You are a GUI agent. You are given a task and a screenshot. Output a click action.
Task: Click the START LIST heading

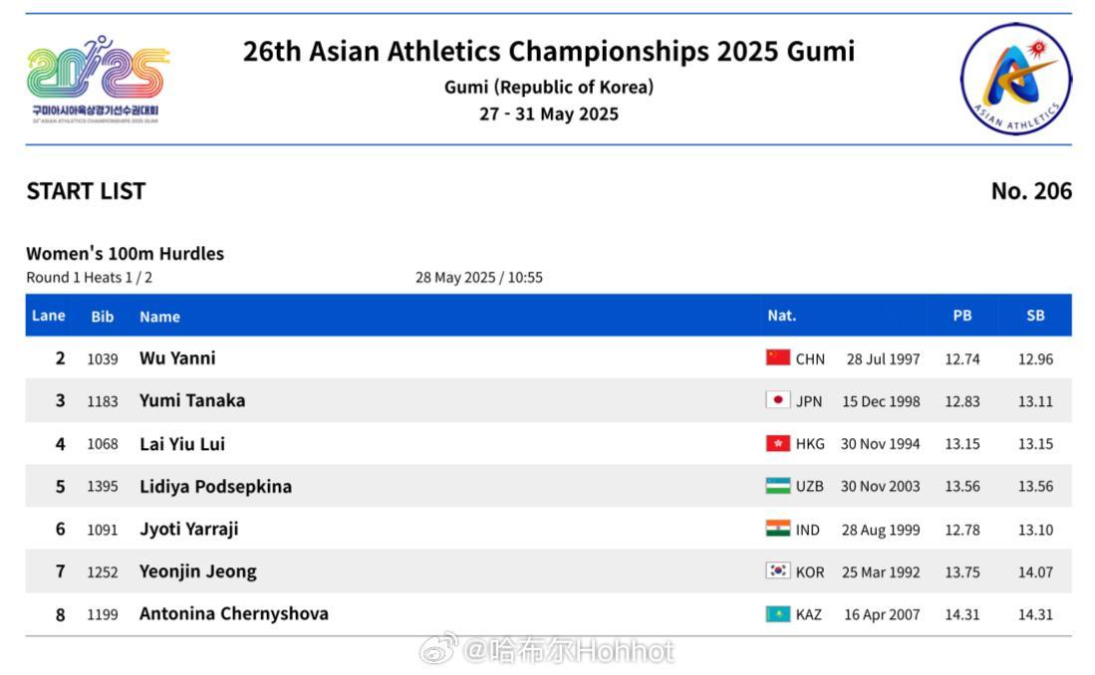pos(86,191)
